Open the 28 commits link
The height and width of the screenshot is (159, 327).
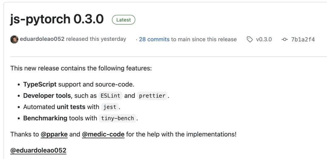[x=154, y=39]
